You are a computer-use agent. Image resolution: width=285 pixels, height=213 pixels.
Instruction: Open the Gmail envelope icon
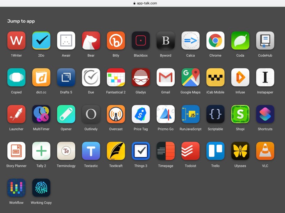tap(166, 77)
